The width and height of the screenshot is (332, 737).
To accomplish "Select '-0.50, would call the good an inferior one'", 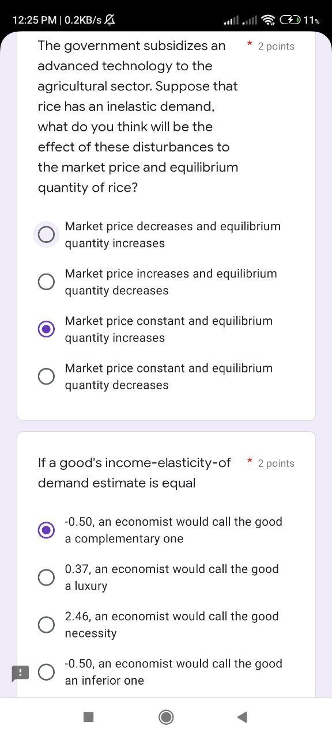I will [46, 671].
